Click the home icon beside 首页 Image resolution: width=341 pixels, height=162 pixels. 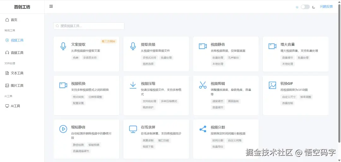[x=7, y=20]
